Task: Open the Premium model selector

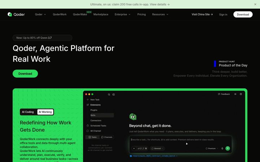Action: tap(212, 148)
